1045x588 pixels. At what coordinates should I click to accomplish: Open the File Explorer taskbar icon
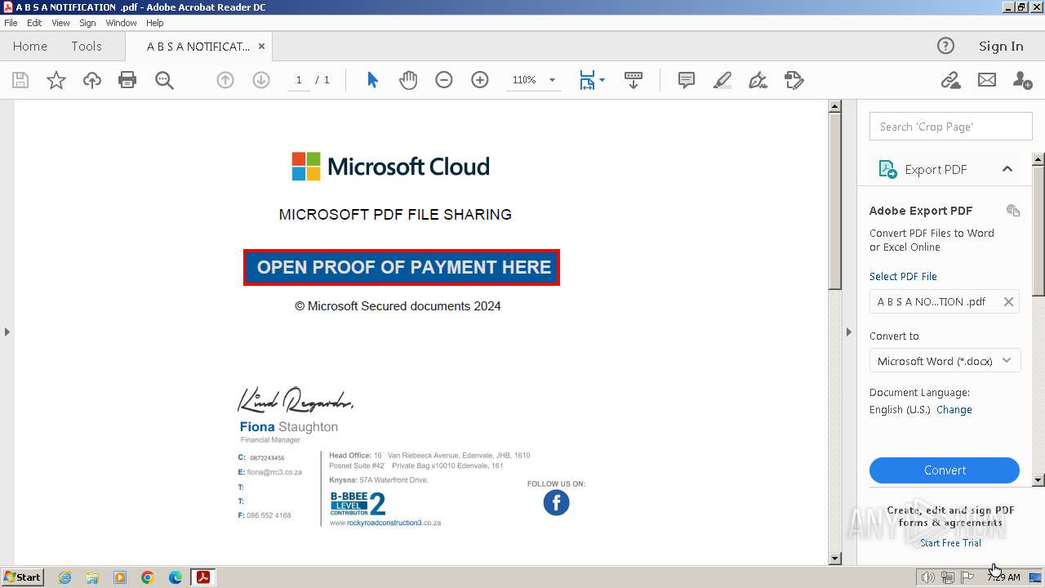coord(92,577)
